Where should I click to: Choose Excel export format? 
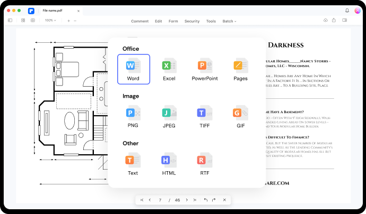pyautogui.click(x=169, y=69)
